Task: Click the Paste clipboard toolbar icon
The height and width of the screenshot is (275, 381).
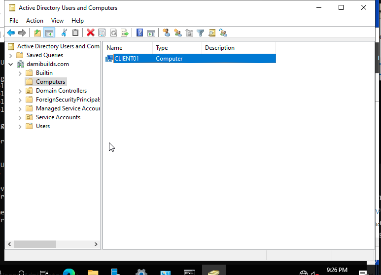Action: [75, 33]
